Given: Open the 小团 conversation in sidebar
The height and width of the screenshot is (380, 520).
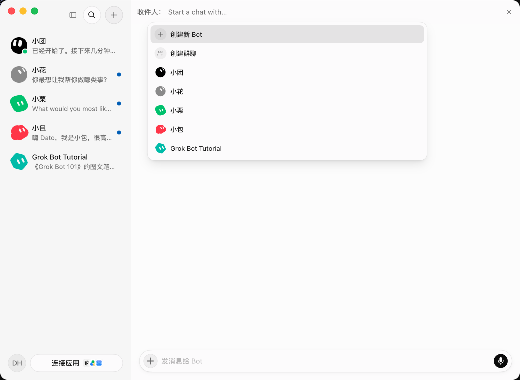Looking at the screenshot, I should tap(65, 46).
